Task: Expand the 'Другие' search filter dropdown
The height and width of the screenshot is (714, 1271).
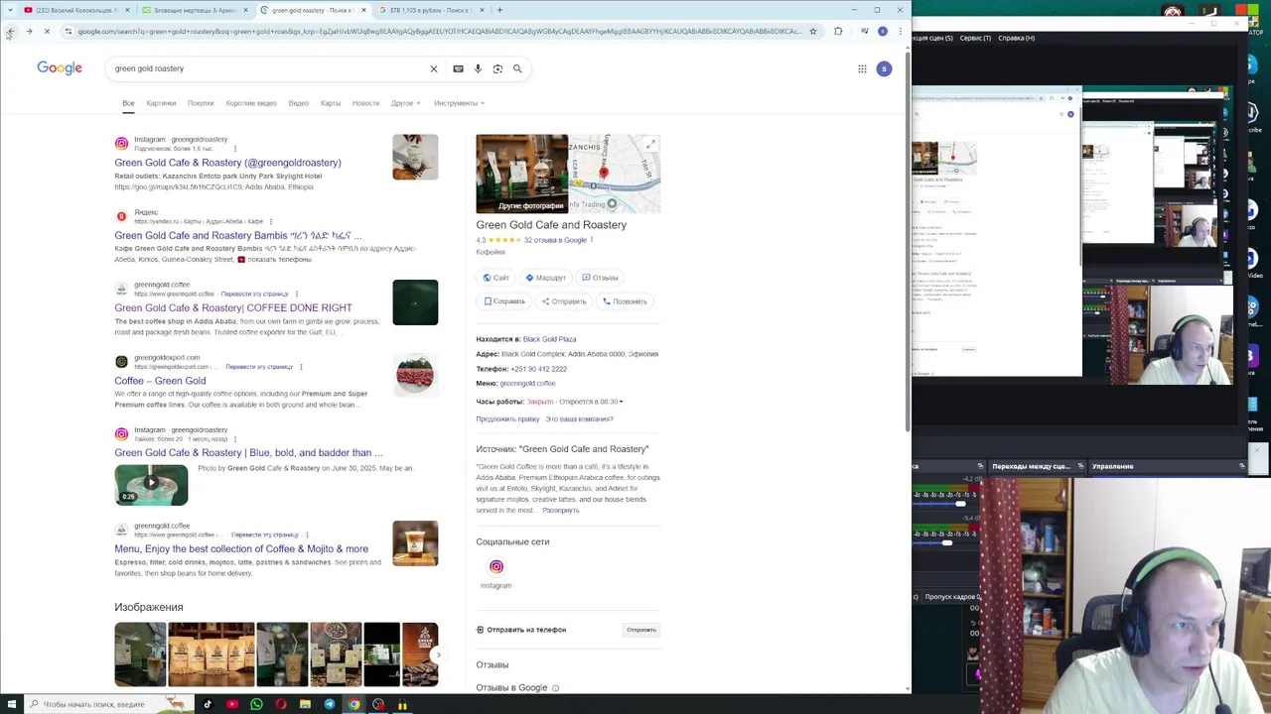Action: pos(405,103)
